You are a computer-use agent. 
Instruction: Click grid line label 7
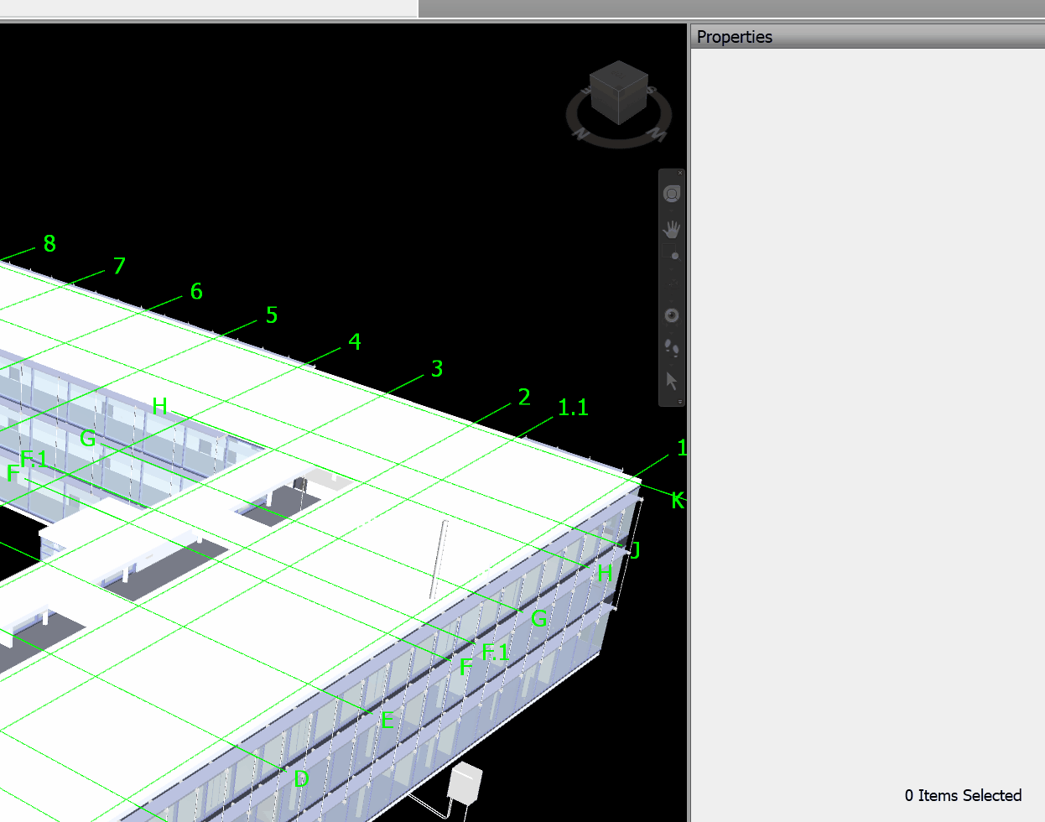(119, 266)
